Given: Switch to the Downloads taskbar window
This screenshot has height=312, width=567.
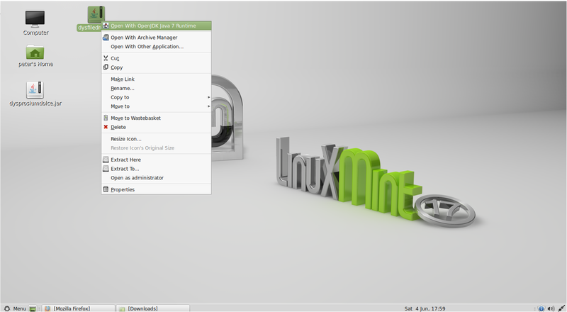Looking at the screenshot, I should 153,308.
